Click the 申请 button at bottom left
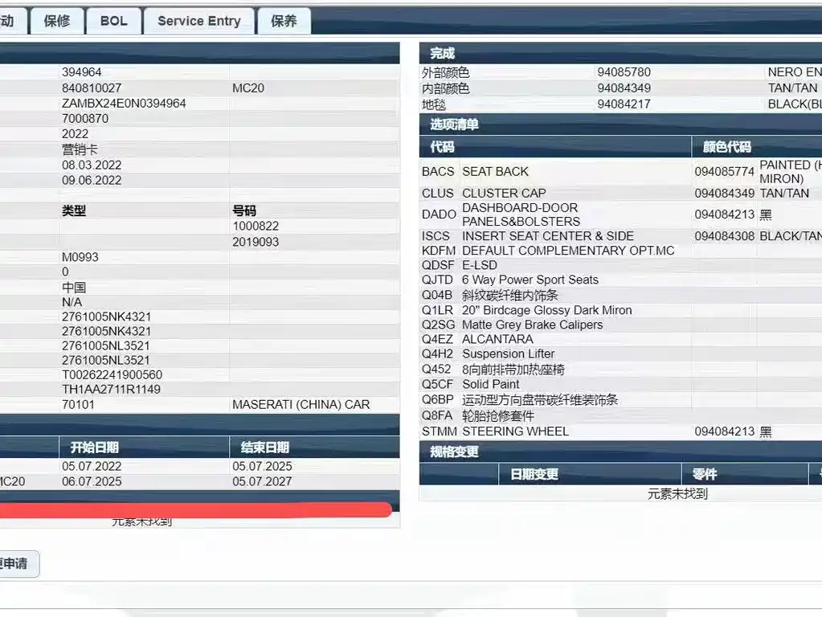 click(x=16, y=564)
